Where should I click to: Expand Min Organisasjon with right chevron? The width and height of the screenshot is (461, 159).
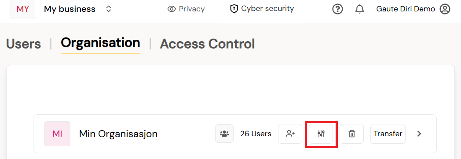419,134
